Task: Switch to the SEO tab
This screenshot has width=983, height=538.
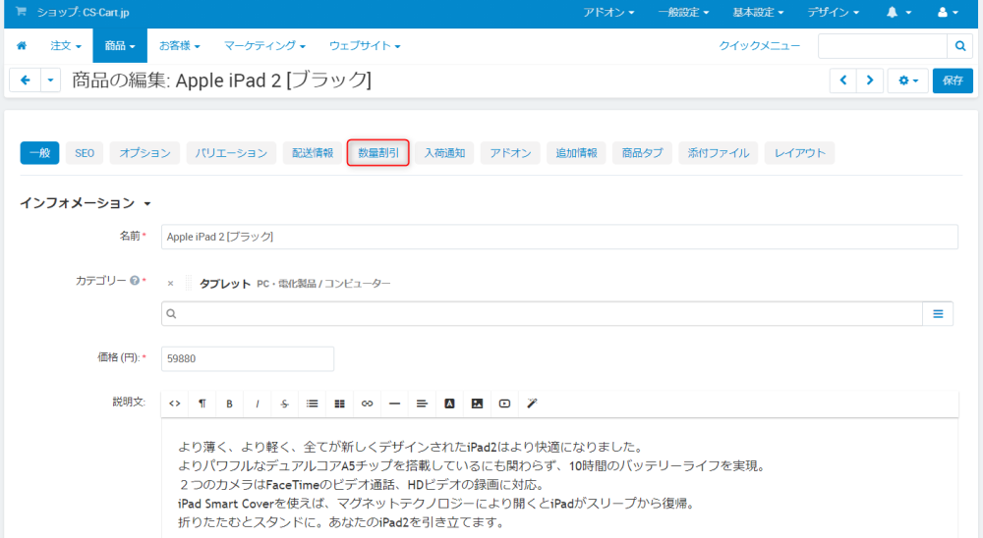Action: coord(85,153)
